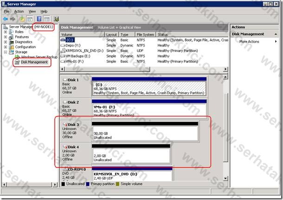
Task: Click the CD-ROM 0 drive icon
Action: (x=65, y=169)
